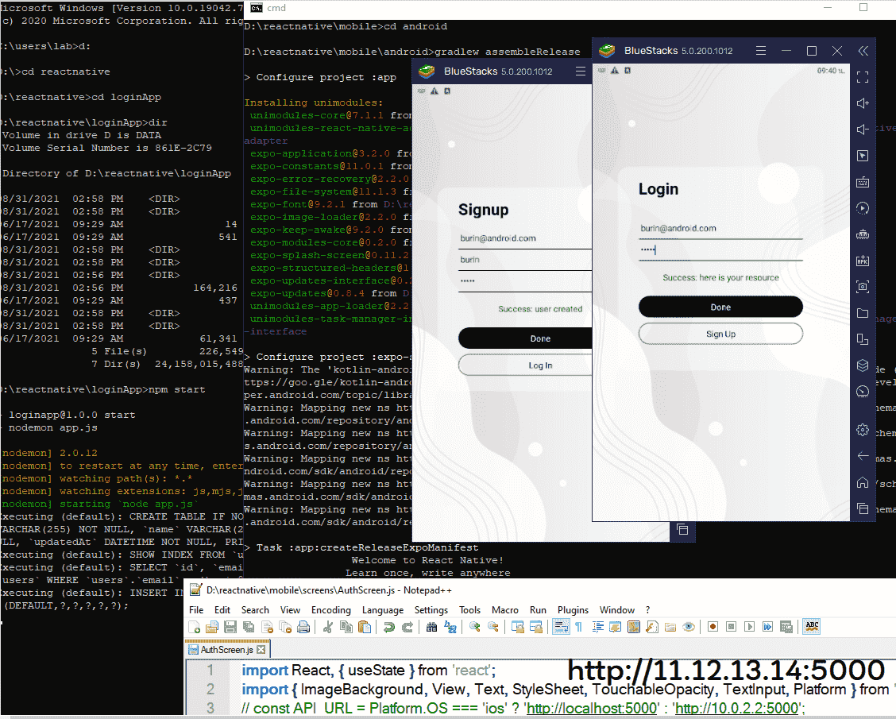Open BlueStacks macro manager icon
Viewport: 896px width, 719px height.
point(863,234)
